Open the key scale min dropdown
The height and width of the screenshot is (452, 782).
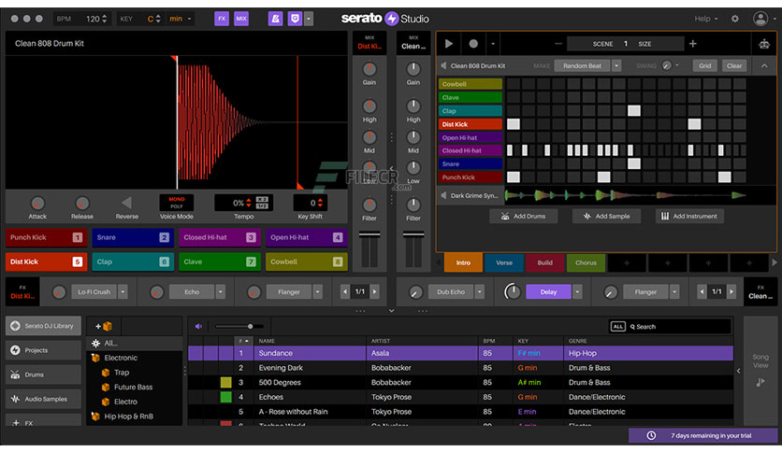(180, 19)
